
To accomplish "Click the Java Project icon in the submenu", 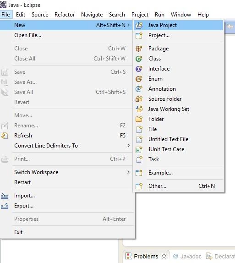I will click(139, 25).
